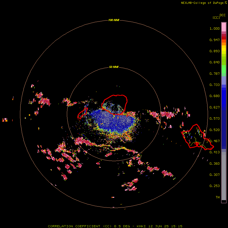Click the 0.253 scale value
Screen dimensions: 228x228
pos(215,186)
